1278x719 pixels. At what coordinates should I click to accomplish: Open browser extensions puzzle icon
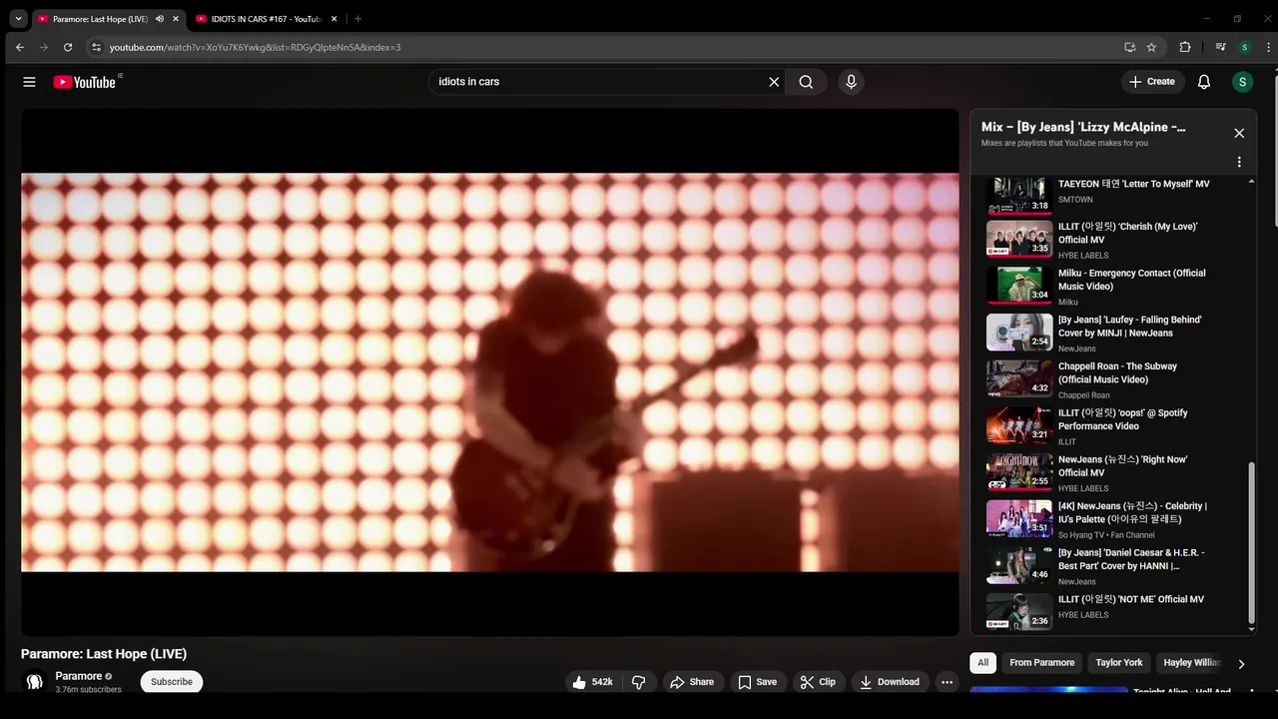1185,47
